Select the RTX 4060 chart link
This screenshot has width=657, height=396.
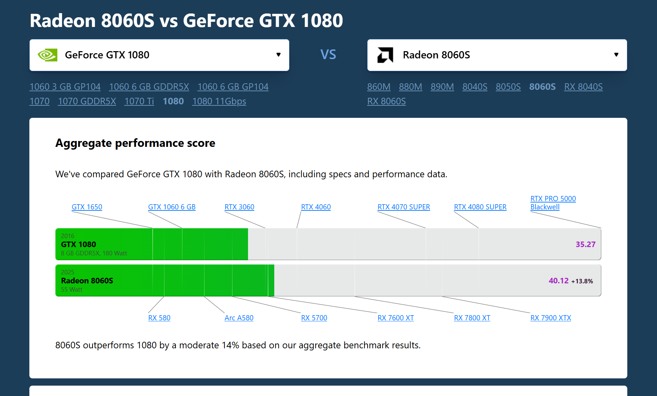tap(316, 207)
